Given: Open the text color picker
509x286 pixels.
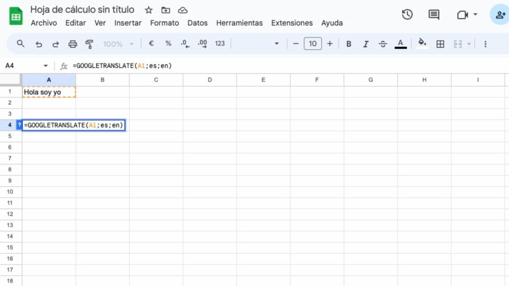Looking at the screenshot, I should click(x=400, y=44).
